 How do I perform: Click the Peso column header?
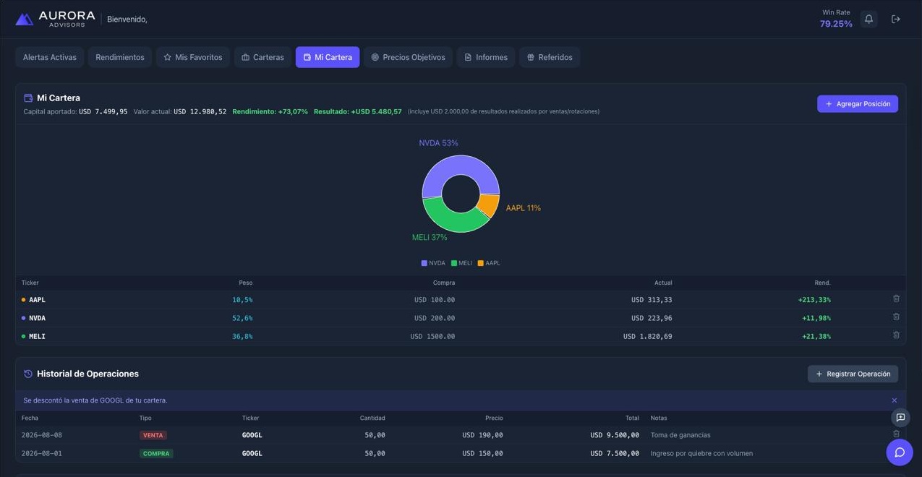[x=246, y=283]
